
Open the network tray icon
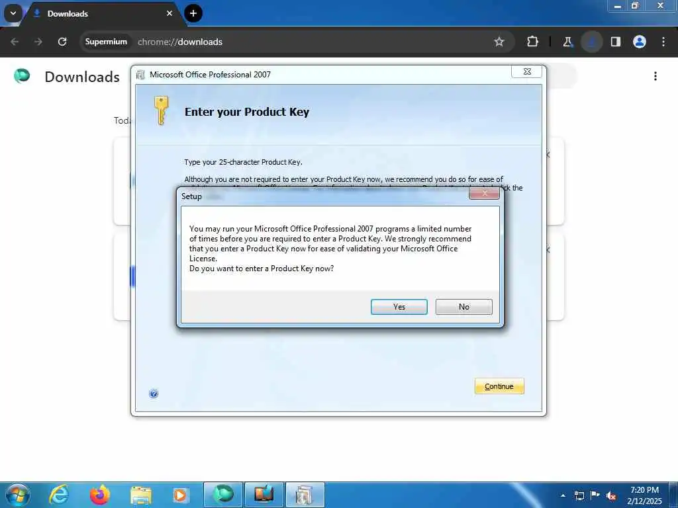(x=579, y=495)
